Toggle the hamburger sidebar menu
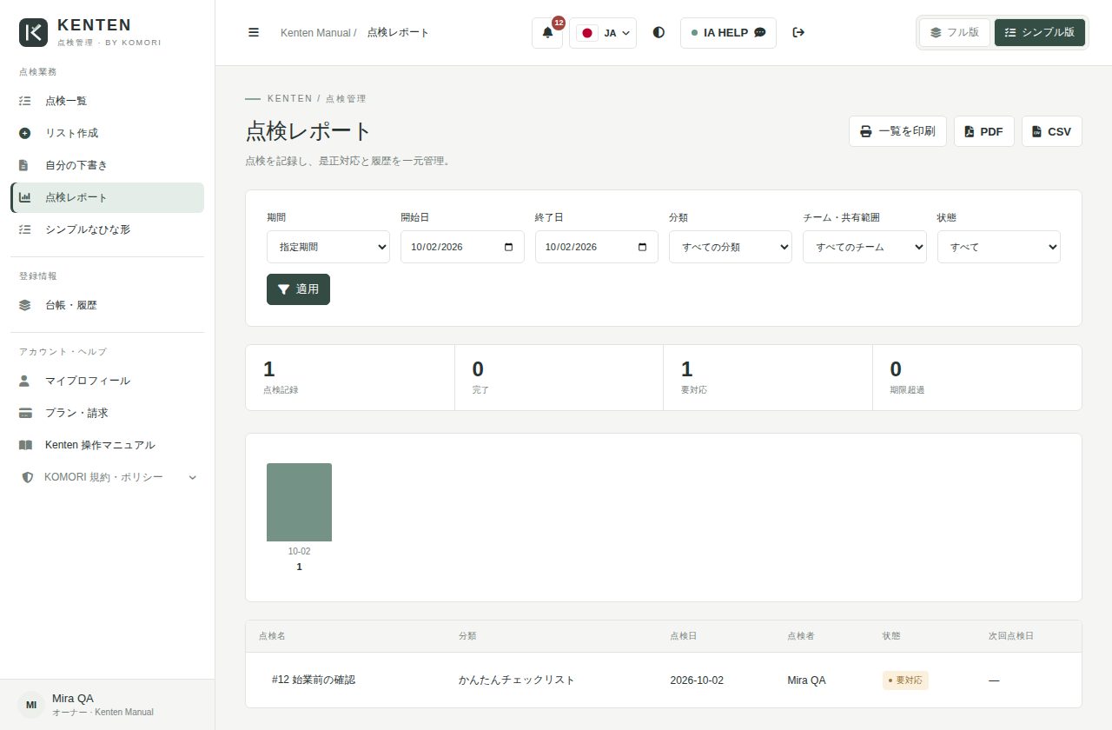 254,32
